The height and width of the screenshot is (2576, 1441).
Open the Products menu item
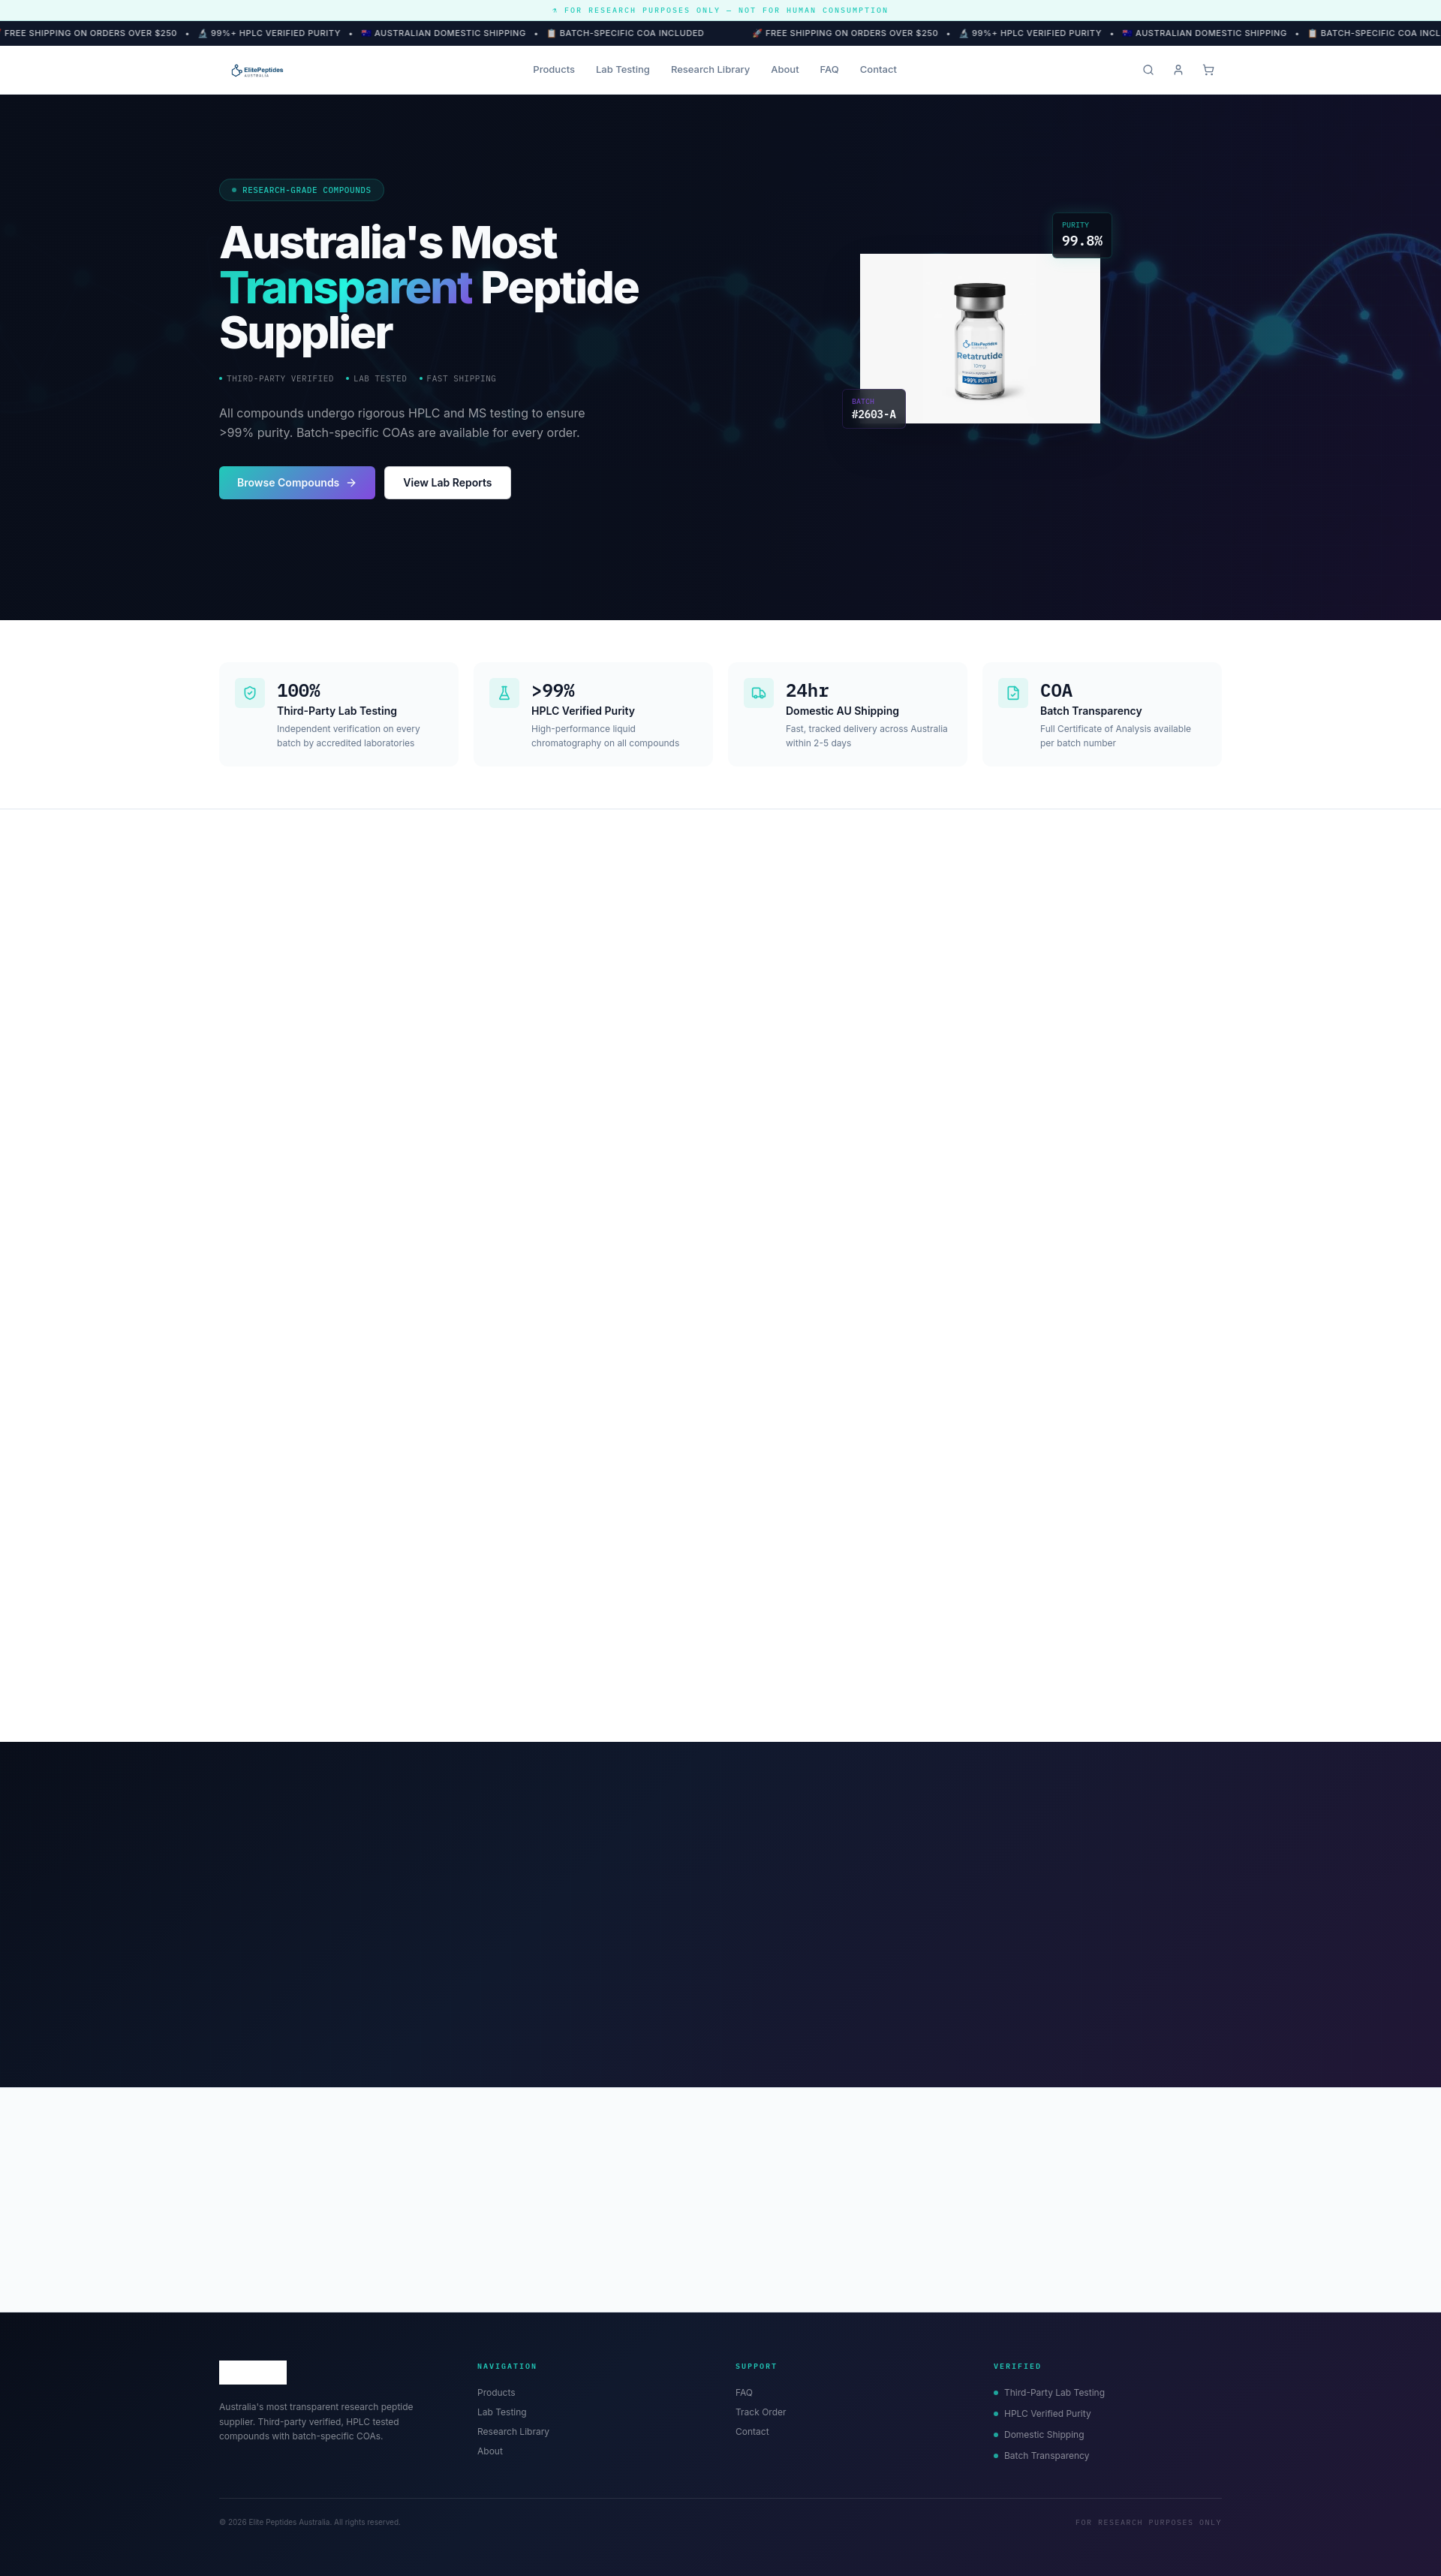(x=554, y=70)
